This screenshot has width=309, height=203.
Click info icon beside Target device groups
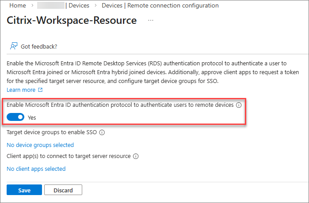[102, 132]
